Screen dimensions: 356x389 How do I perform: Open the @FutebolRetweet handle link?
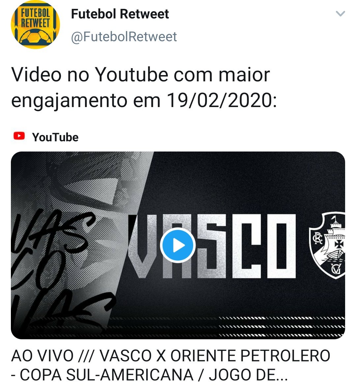click(124, 37)
